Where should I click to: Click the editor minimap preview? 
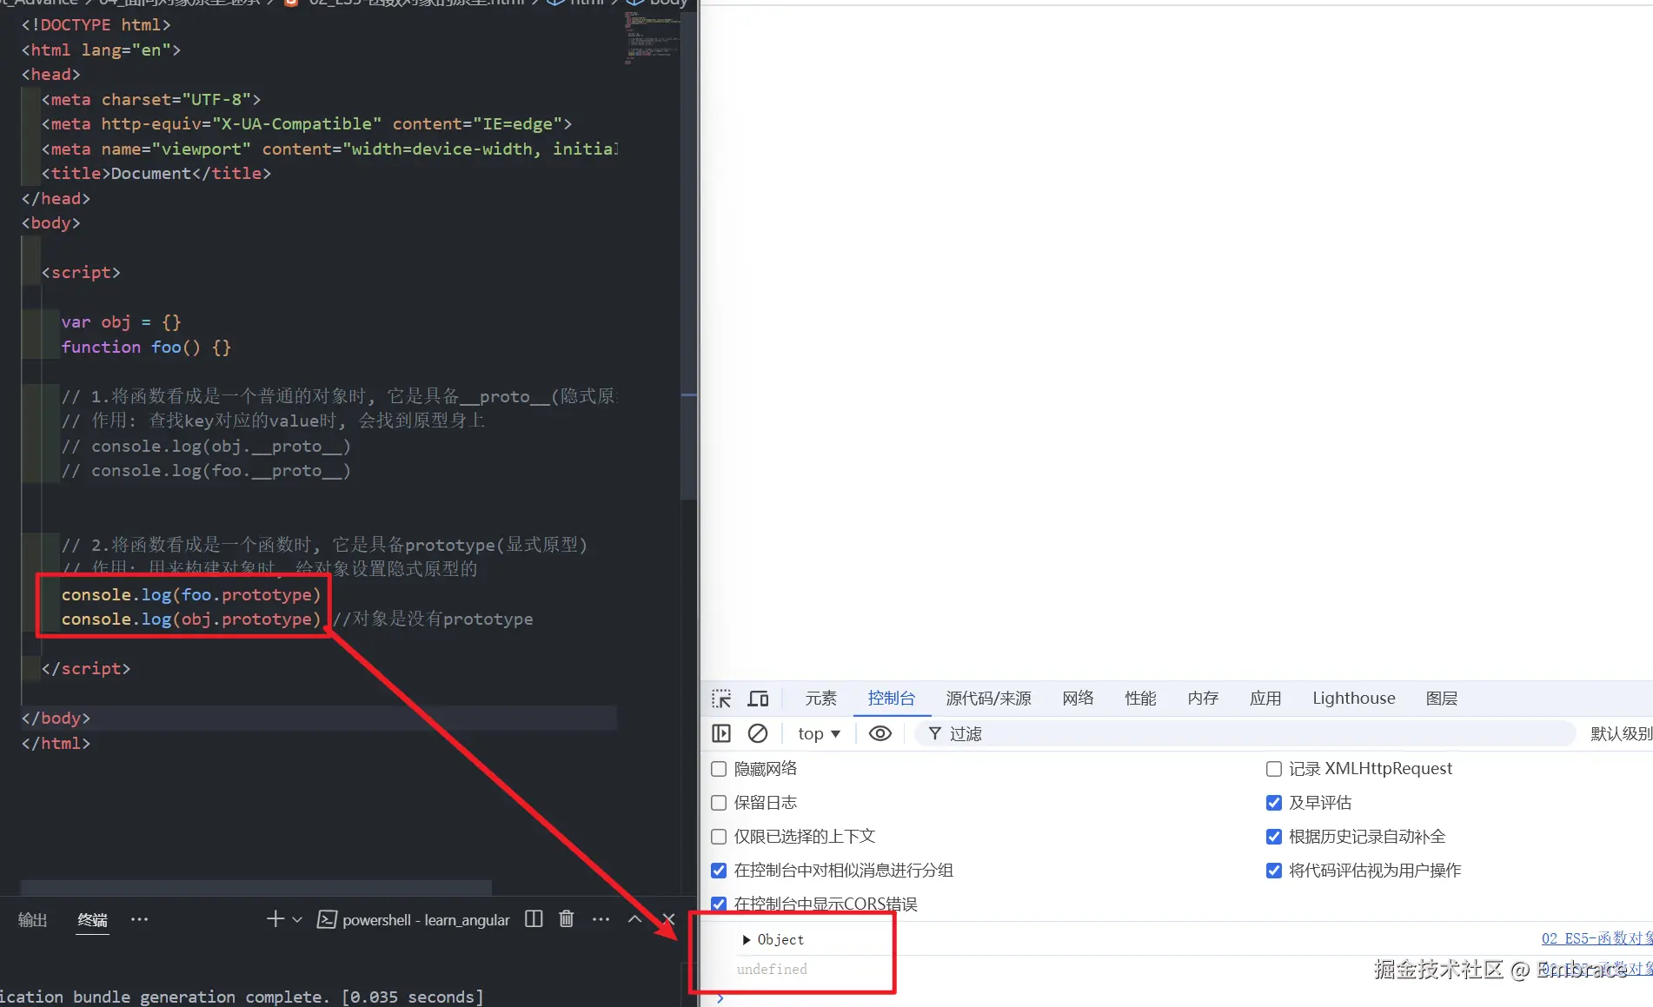(651, 37)
